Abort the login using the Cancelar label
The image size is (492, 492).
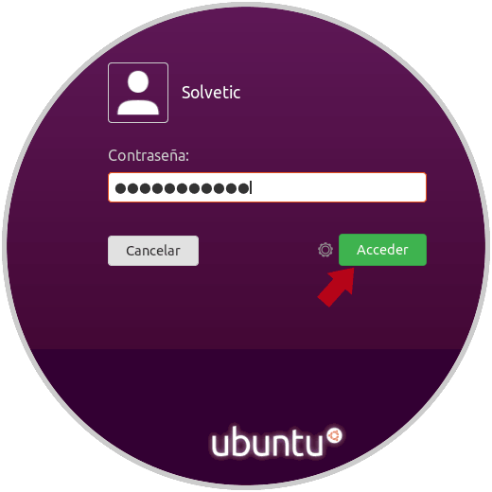tap(153, 251)
